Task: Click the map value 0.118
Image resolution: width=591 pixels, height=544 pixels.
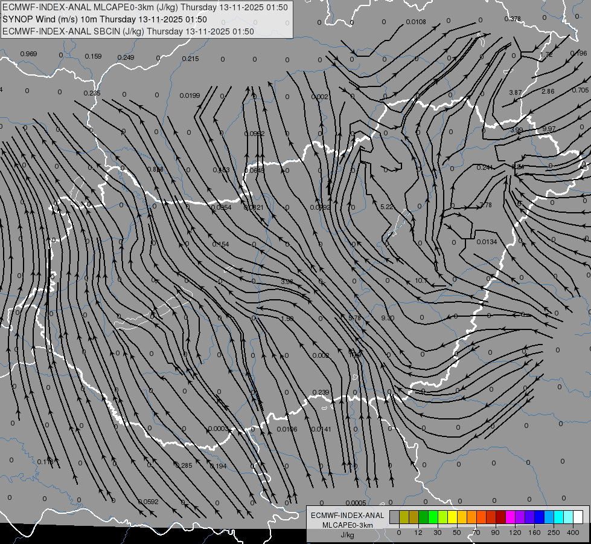Action: point(46,462)
